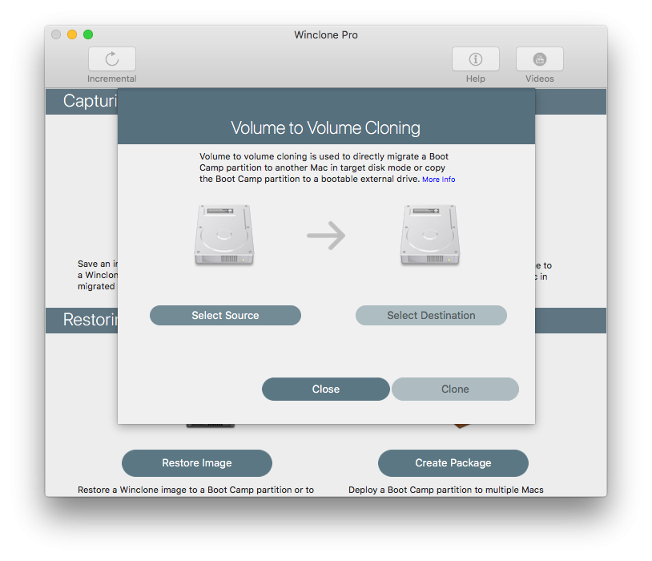Click the destination hard drive icon
Screen dimensions: 652x561
[x=430, y=235]
